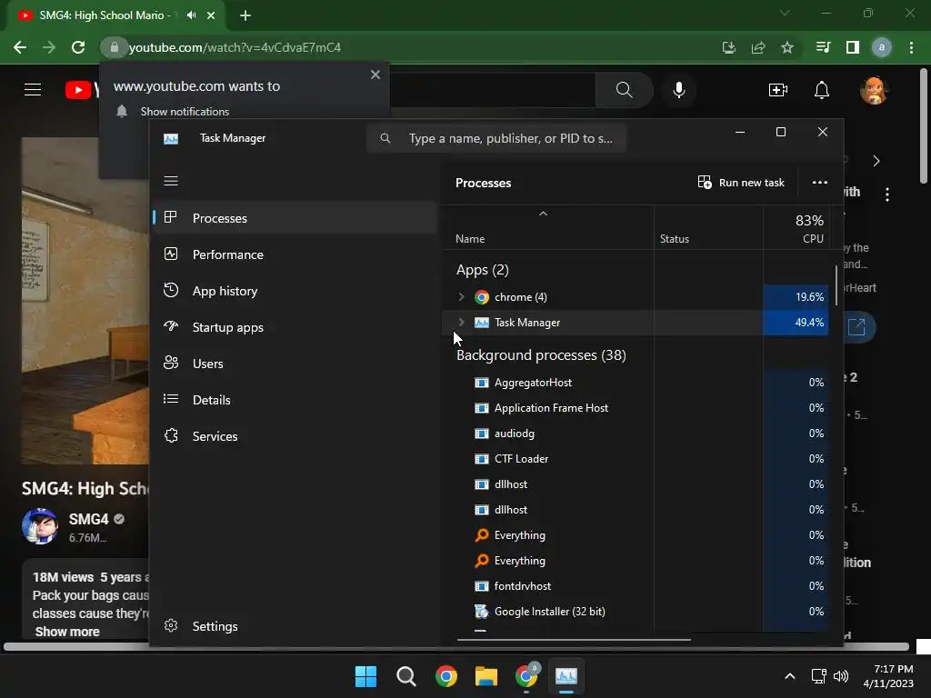The height and width of the screenshot is (698, 931).
Task: Click Show more in video description
Action: pos(67,632)
